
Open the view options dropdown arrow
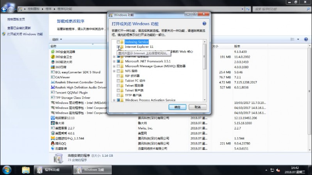(298, 39)
